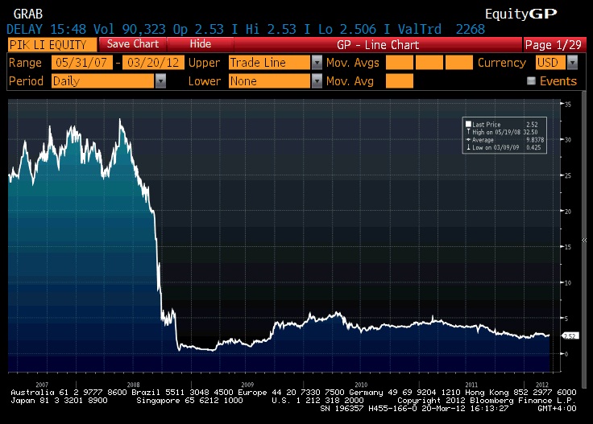Click the Save Chart button
Screen dimensions: 593x424
(132, 44)
